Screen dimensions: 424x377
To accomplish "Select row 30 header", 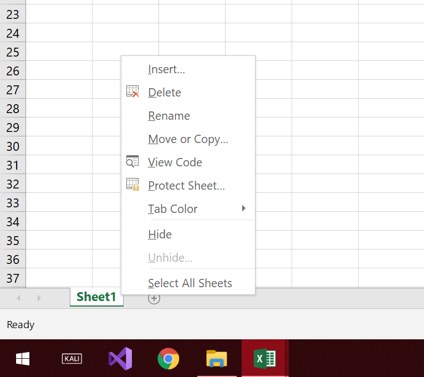I will point(13,146).
